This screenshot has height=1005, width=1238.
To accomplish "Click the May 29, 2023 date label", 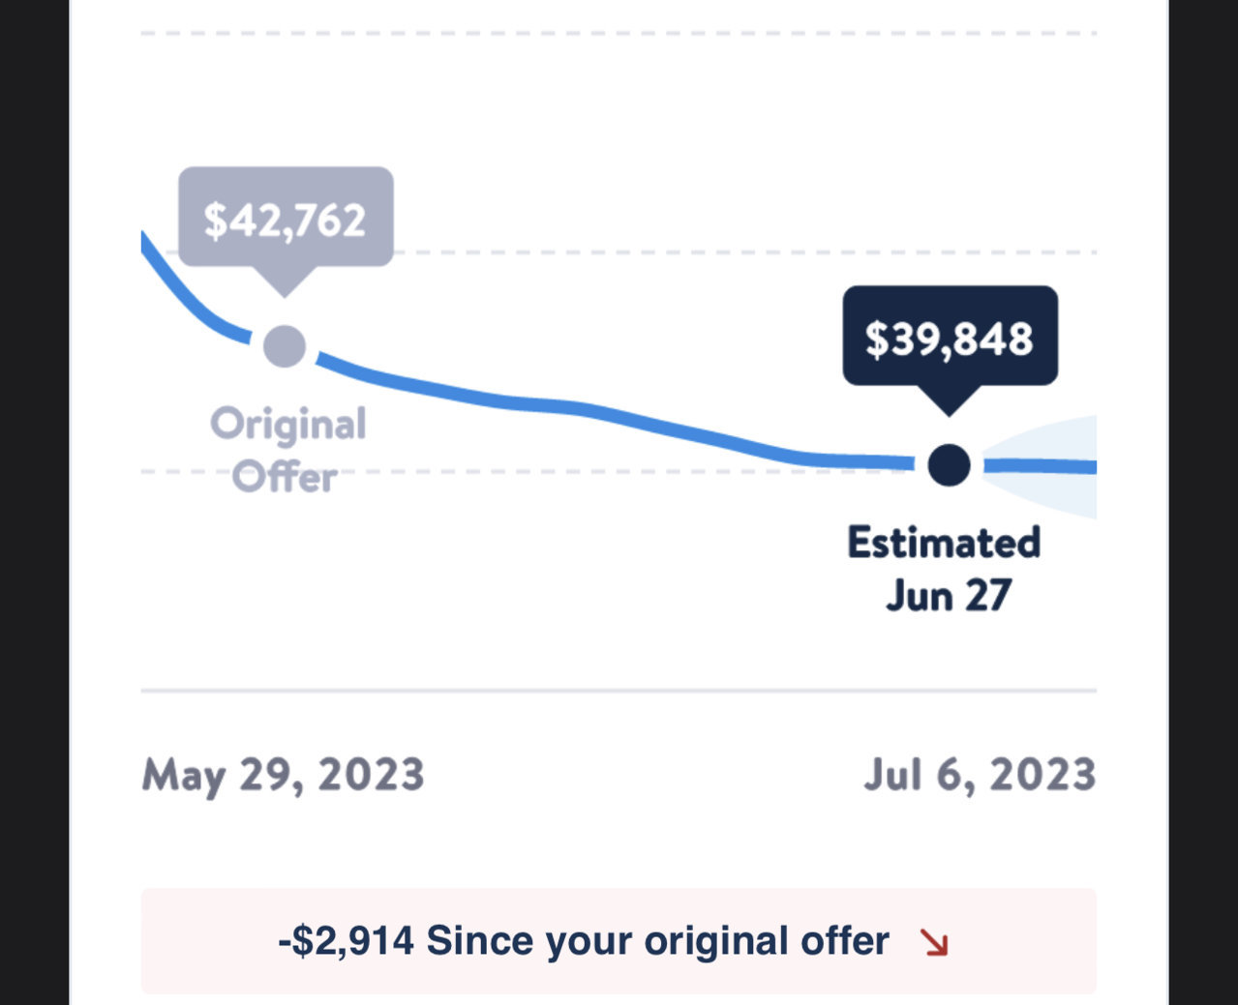I will point(283,776).
